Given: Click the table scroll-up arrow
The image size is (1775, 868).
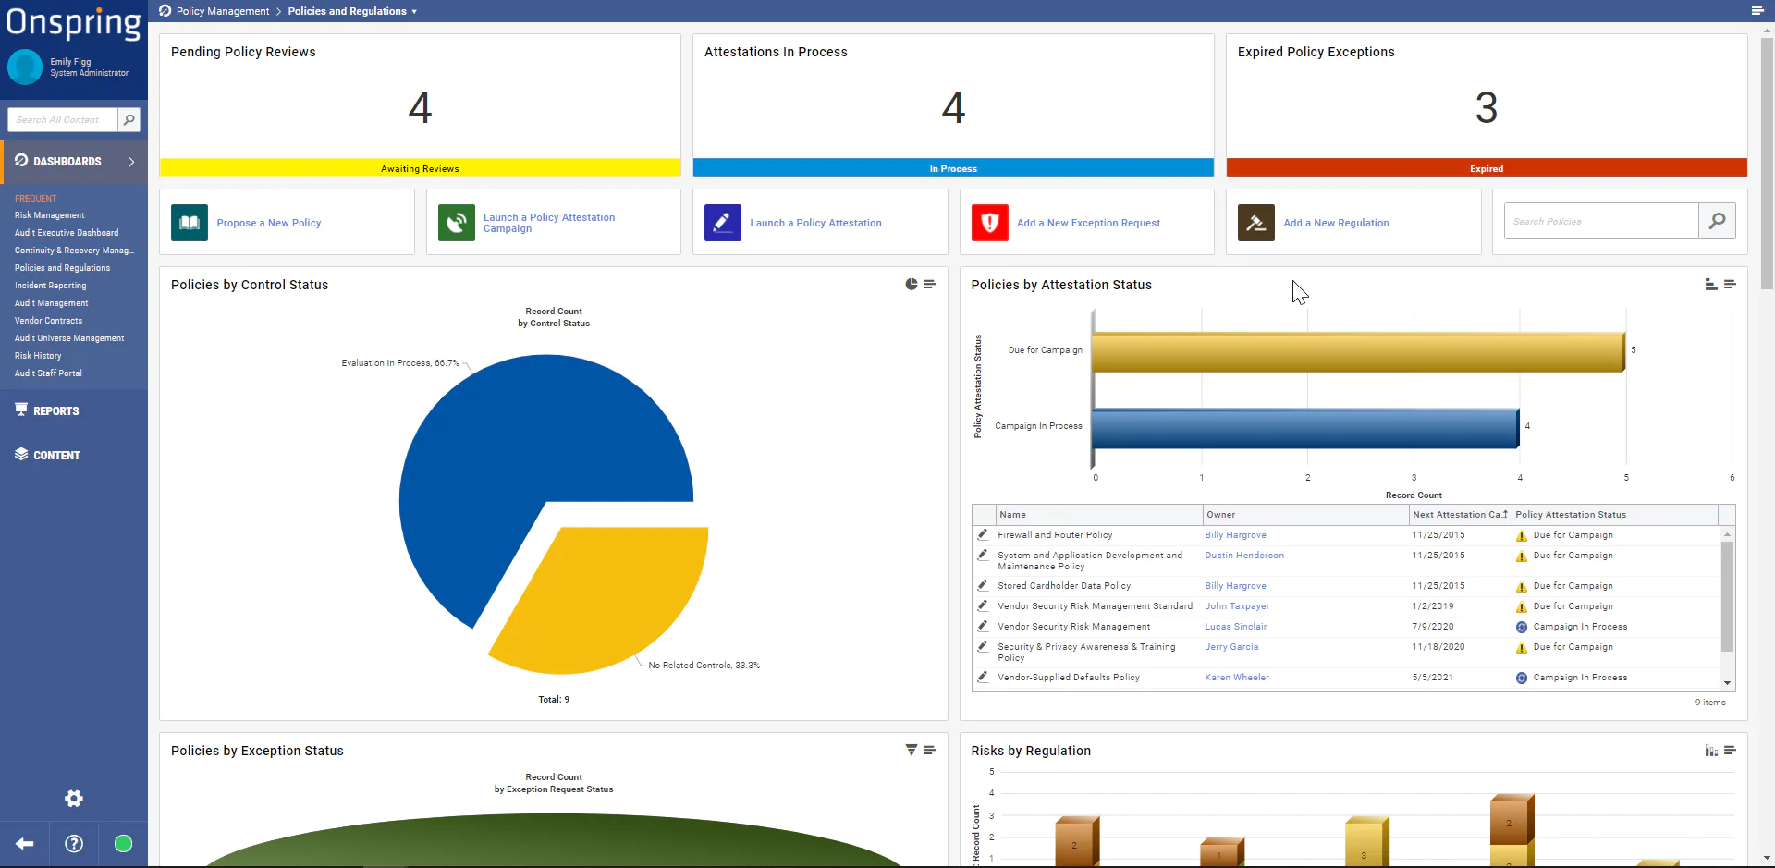Looking at the screenshot, I should (x=1727, y=535).
